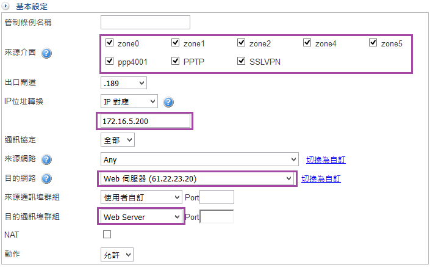Image resolution: width=430 pixels, height=267 pixels.
Task: Click the help icon next to 目的網路
Action: click(46, 179)
